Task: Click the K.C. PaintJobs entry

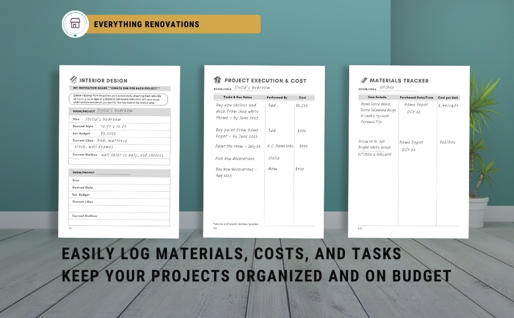Action: [x=280, y=146]
